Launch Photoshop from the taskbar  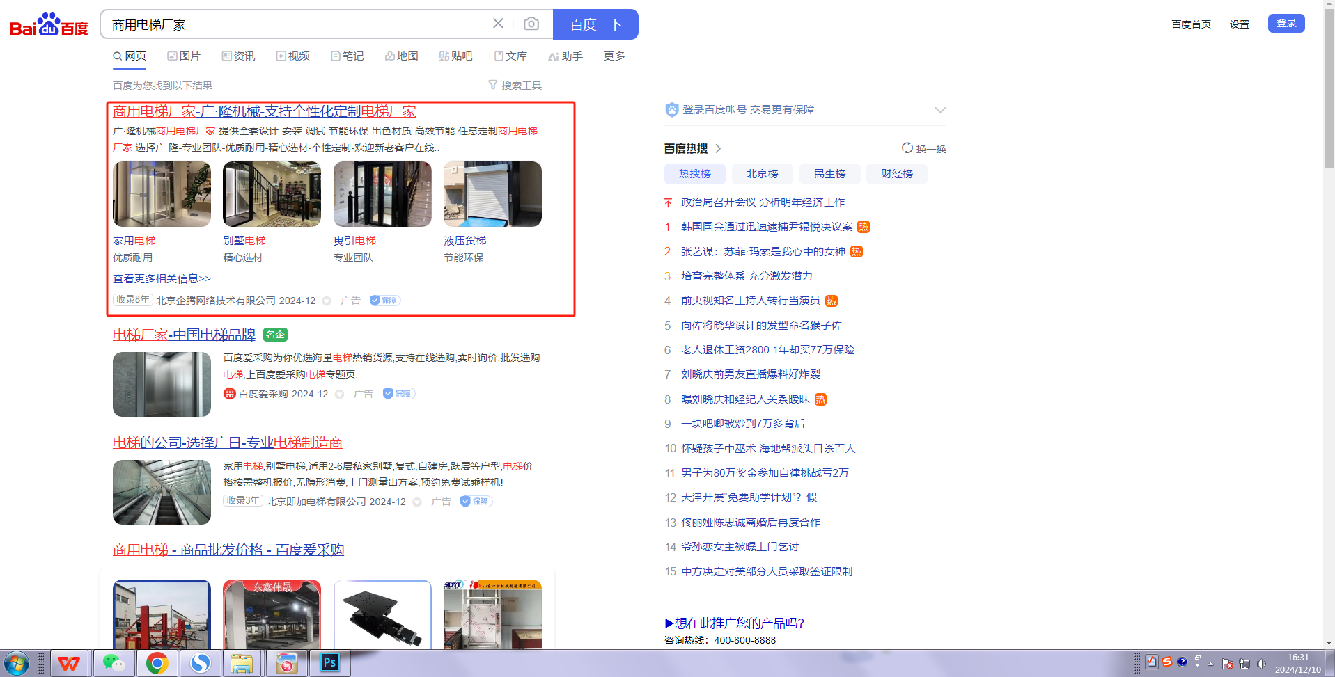pos(329,663)
